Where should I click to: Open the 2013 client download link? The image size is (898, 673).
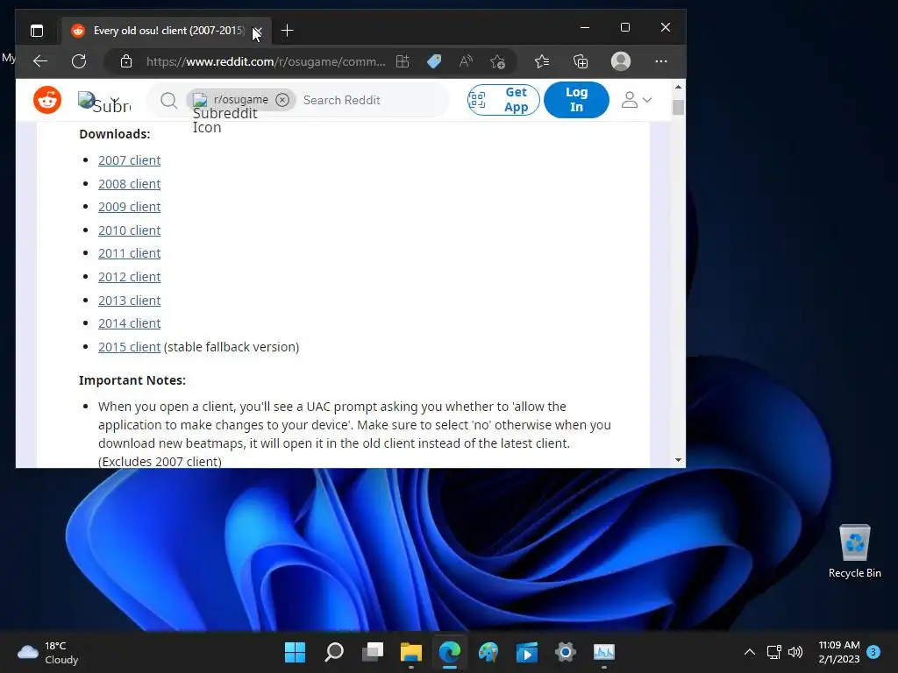[x=130, y=301]
